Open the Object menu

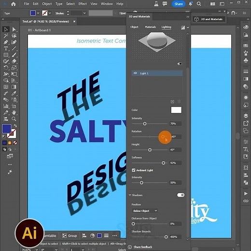(47, 4)
